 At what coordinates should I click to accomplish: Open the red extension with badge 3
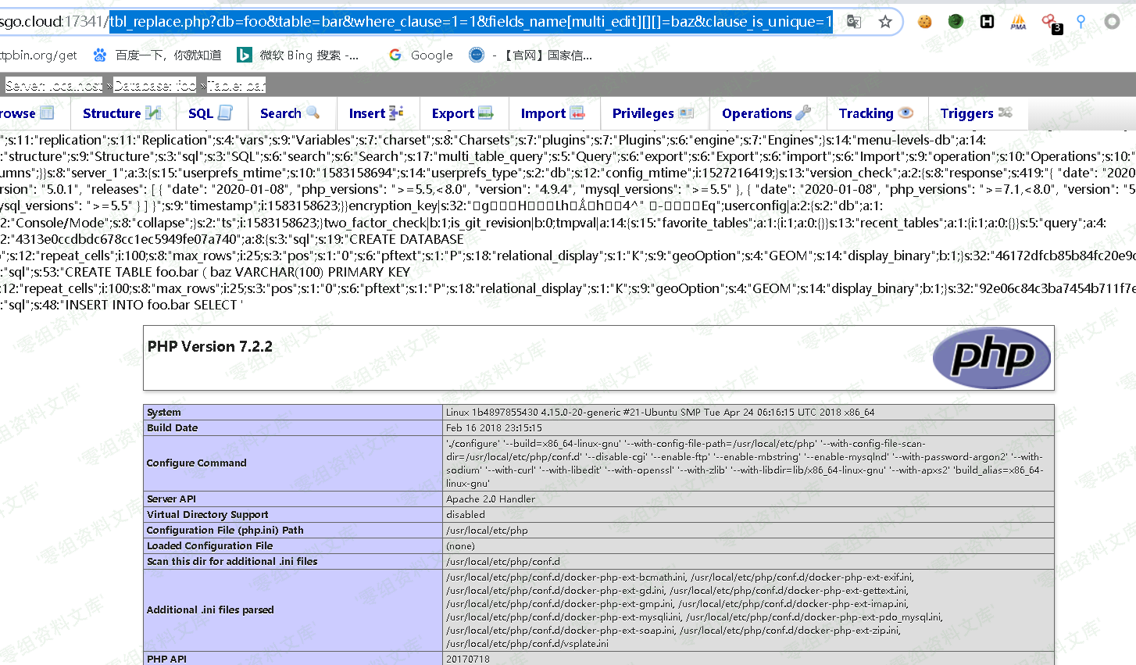point(1049,22)
